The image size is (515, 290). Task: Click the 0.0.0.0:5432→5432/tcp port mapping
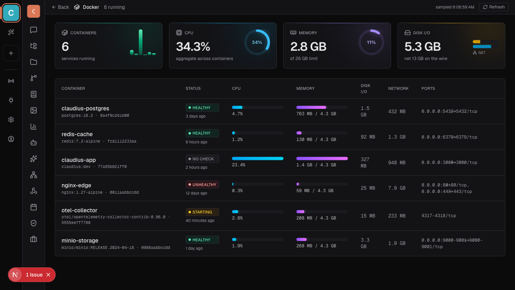(x=449, y=111)
